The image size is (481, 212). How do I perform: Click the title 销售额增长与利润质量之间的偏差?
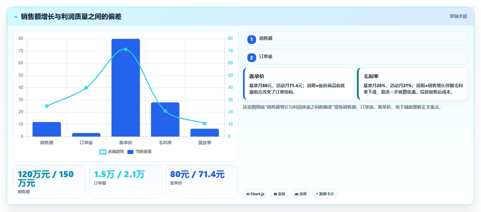pyautogui.click(x=71, y=17)
